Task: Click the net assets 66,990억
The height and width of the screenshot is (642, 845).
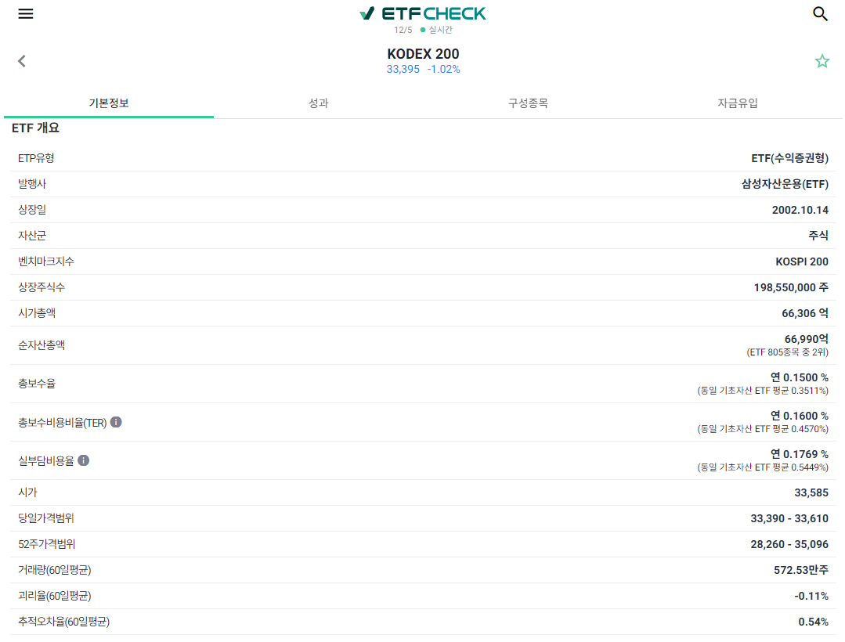Action: [806, 339]
